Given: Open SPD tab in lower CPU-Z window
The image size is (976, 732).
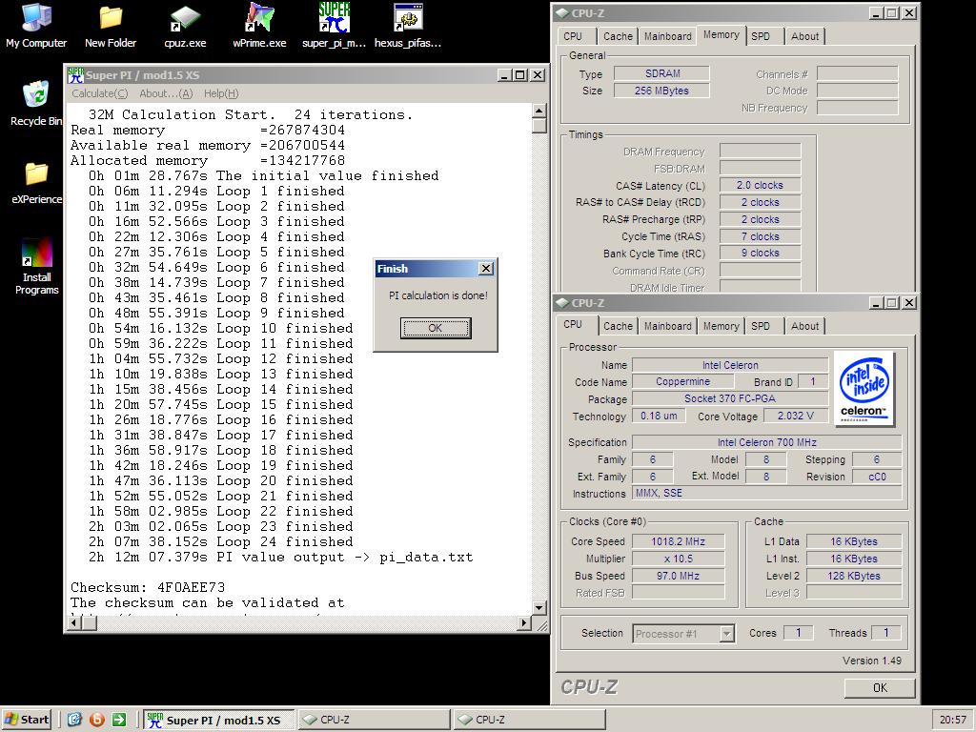Looking at the screenshot, I should point(761,326).
